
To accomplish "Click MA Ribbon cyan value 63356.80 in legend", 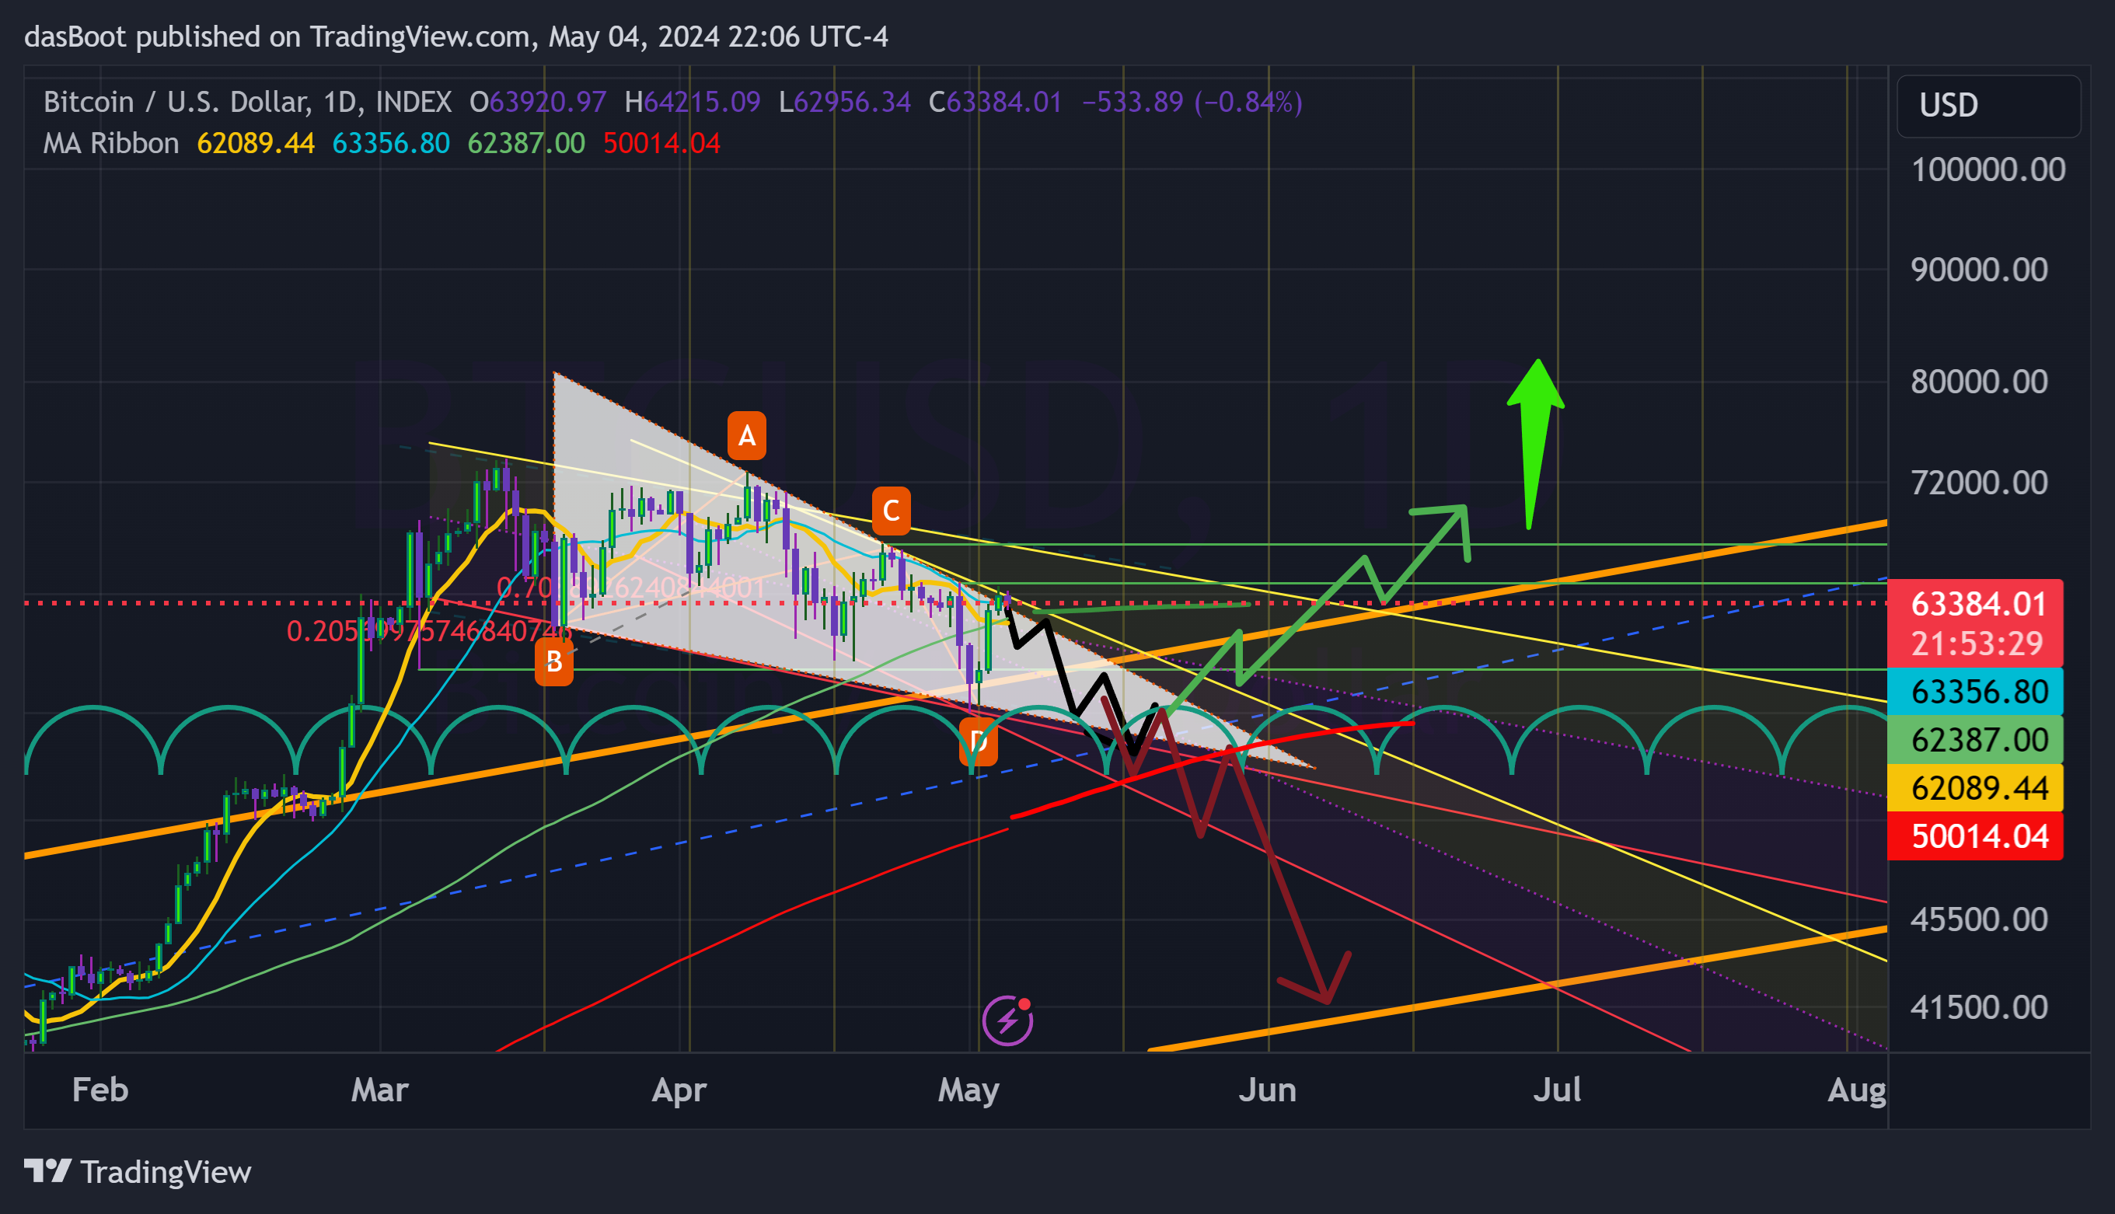I will pyautogui.click(x=391, y=144).
